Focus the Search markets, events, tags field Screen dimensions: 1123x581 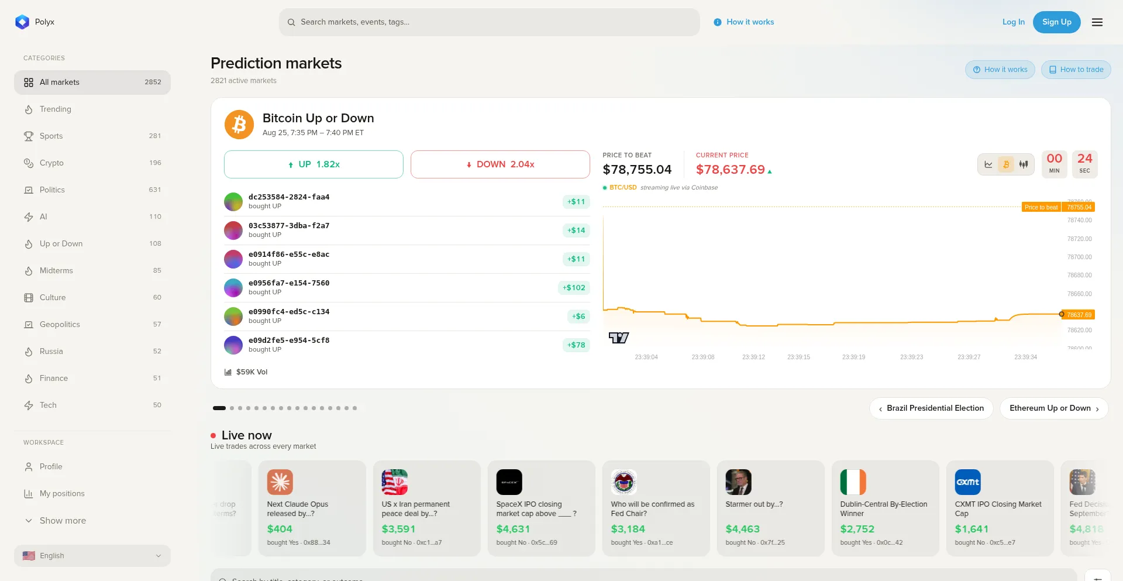point(489,22)
